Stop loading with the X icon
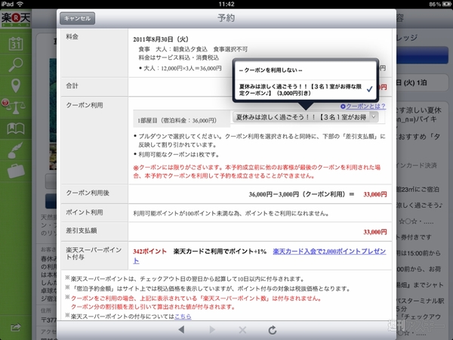The width and height of the screenshot is (453, 340). tap(242, 329)
